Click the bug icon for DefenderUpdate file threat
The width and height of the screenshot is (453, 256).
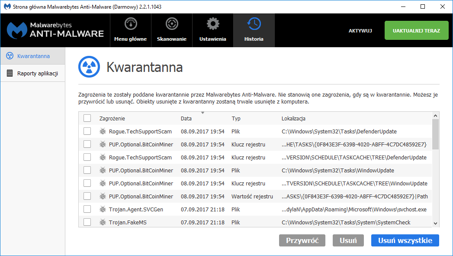point(103,131)
